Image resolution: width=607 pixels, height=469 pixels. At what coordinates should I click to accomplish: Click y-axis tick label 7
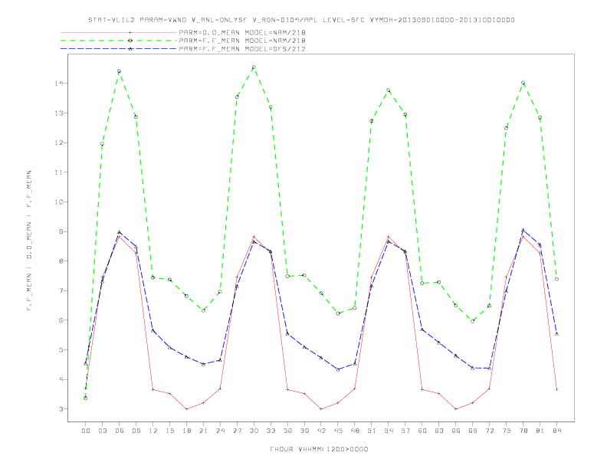click(61, 290)
